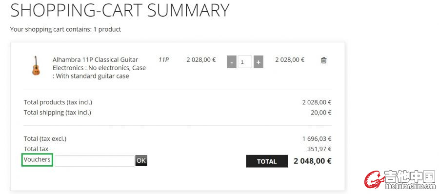Click the cart contains 1 product text

point(65,29)
